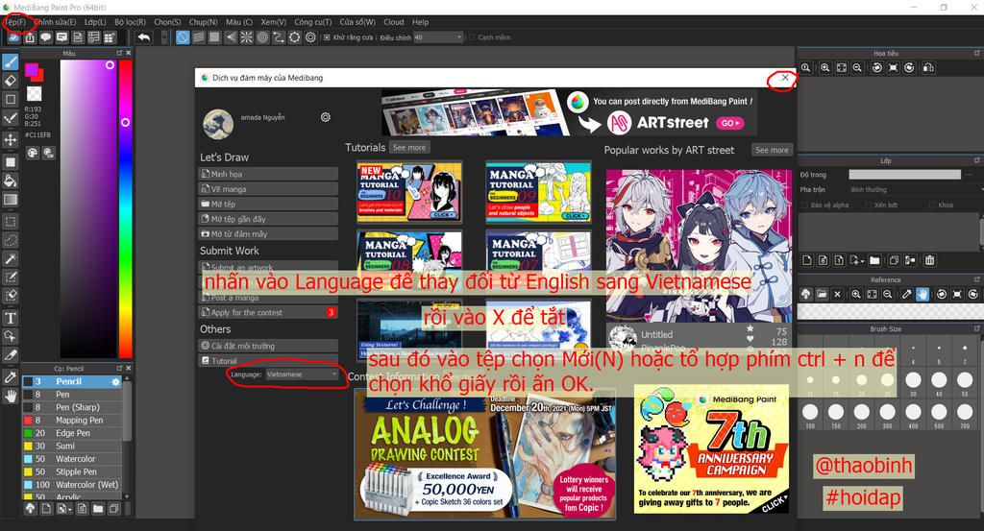The width and height of the screenshot is (984, 531).
Task: Toggle Xén bớt checkbox
Action: (x=869, y=205)
